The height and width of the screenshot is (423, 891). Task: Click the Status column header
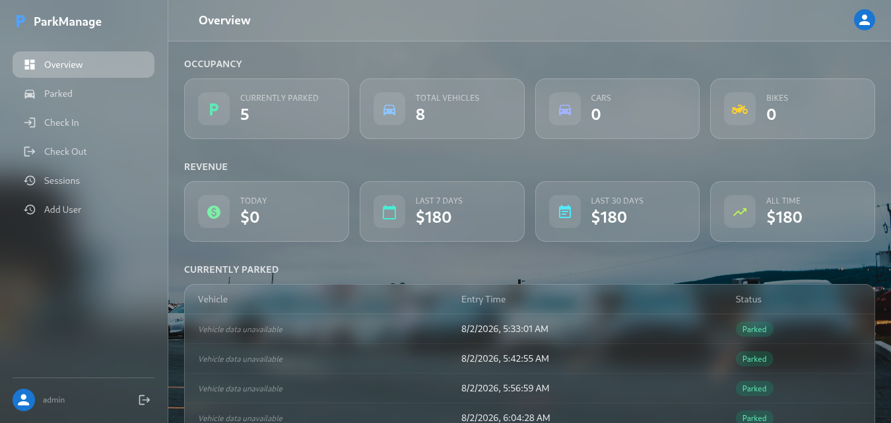(748, 299)
